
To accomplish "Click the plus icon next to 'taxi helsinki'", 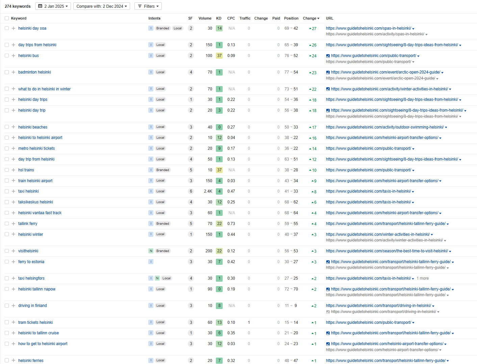I will (14, 191).
